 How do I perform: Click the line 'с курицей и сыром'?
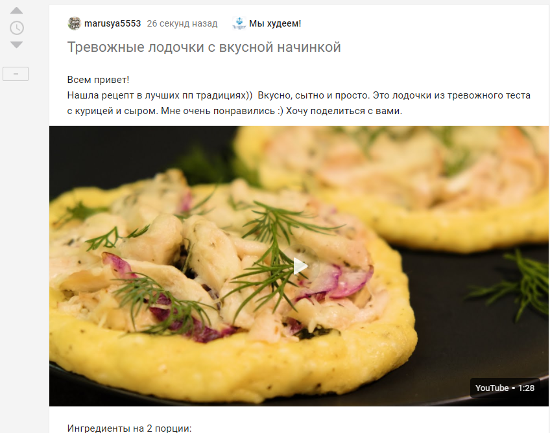click(234, 111)
